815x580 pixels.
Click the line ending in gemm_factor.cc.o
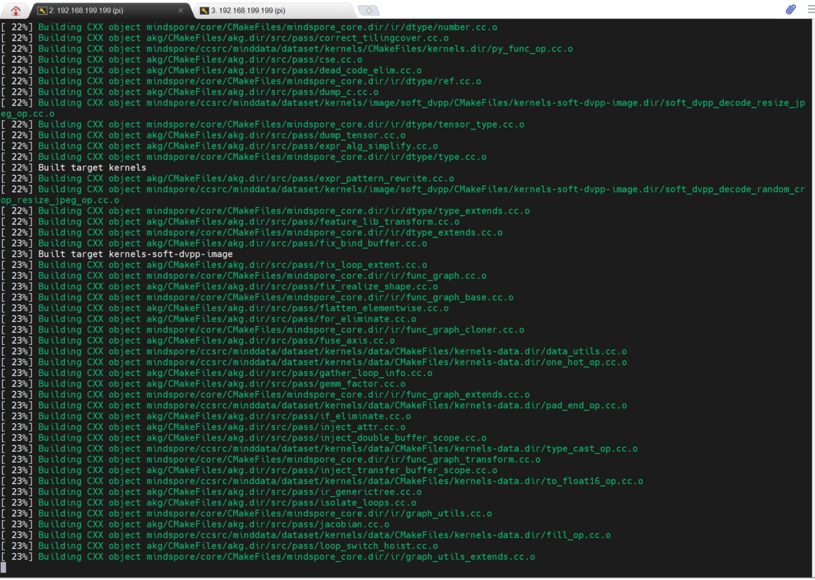(x=203, y=384)
